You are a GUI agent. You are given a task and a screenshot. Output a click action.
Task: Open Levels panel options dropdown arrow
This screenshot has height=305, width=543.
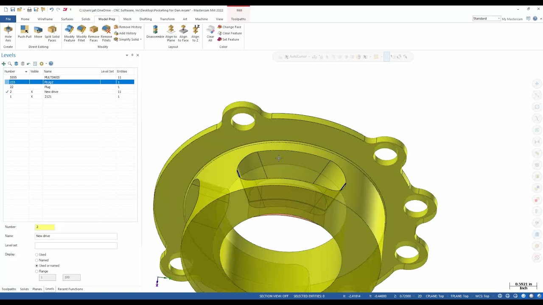pyautogui.click(x=126, y=55)
